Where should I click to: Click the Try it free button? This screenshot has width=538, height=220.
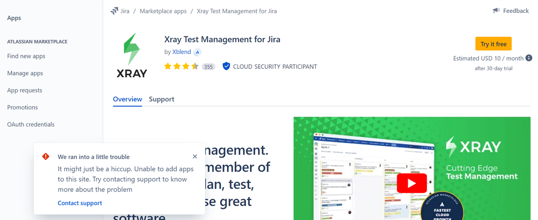coord(493,43)
